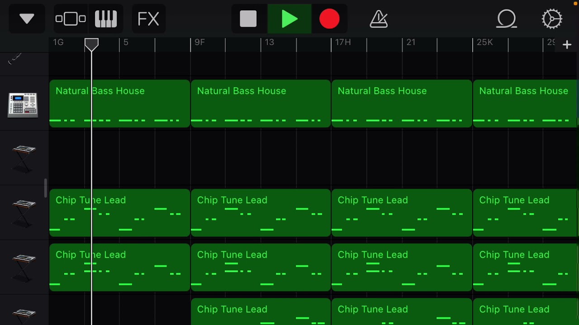The width and height of the screenshot is (579, 325).
Task: Jump to bar 9F on the ruler
Action: coord(199,42)
